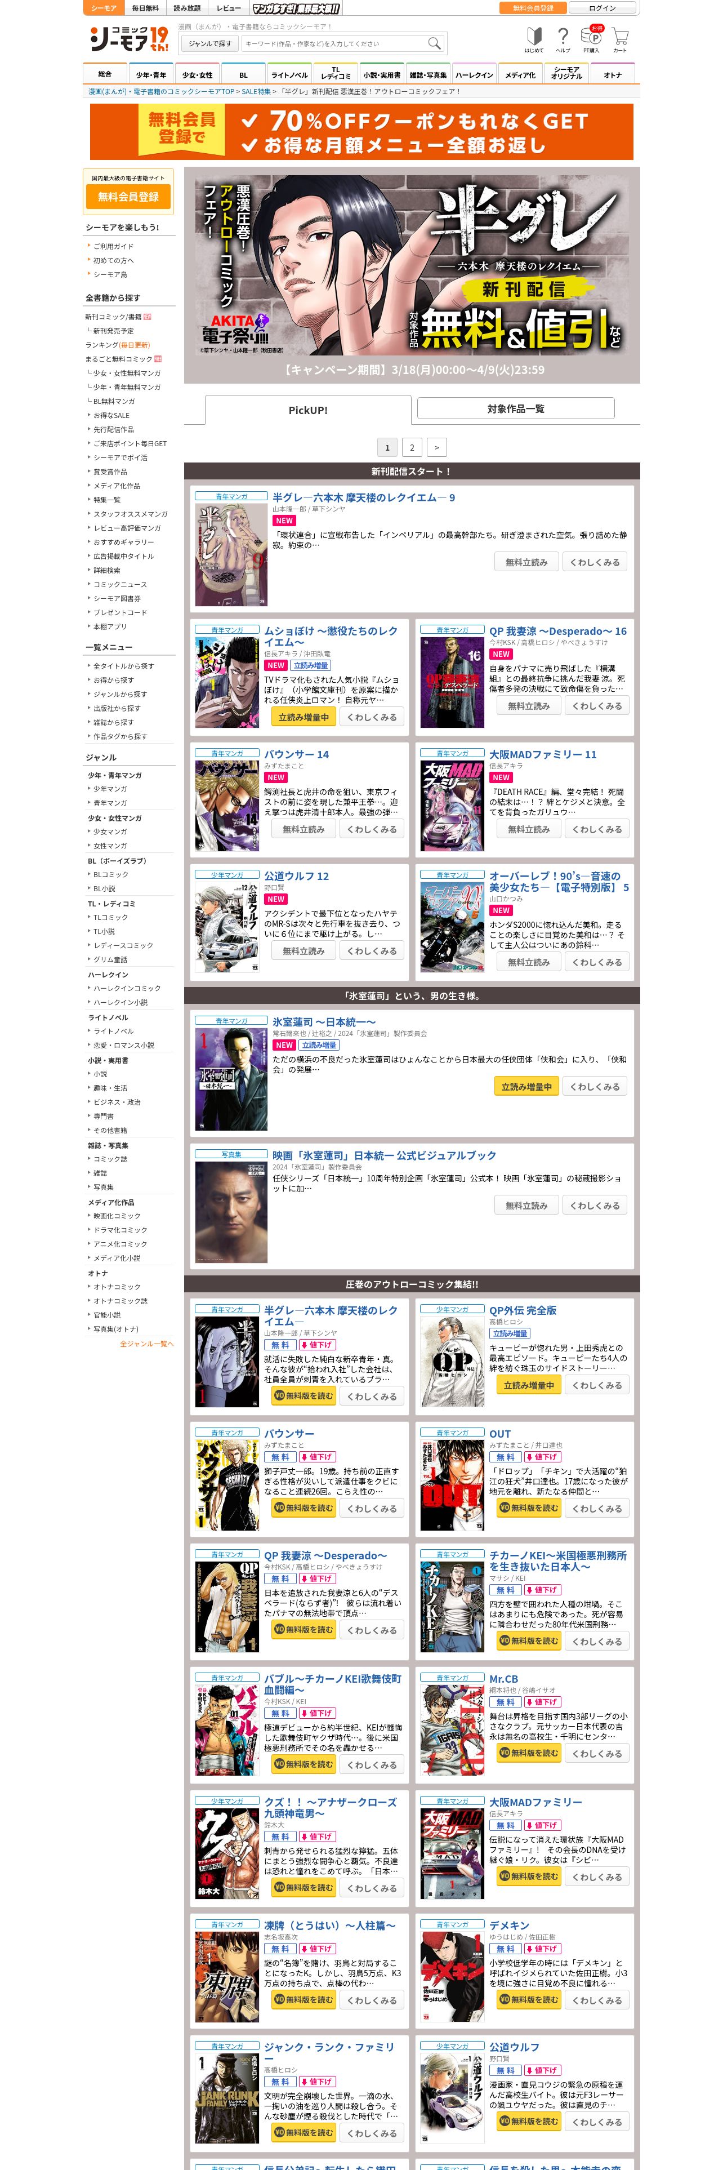Open the ジャンルで探す genre dropdown

pyautogui.click(x=209, y=43)
